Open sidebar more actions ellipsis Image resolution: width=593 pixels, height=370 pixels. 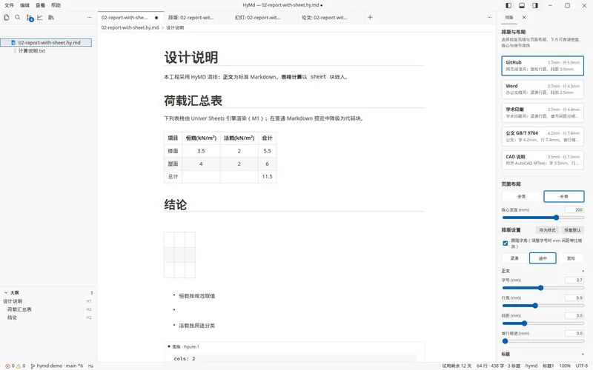[89, 17]
